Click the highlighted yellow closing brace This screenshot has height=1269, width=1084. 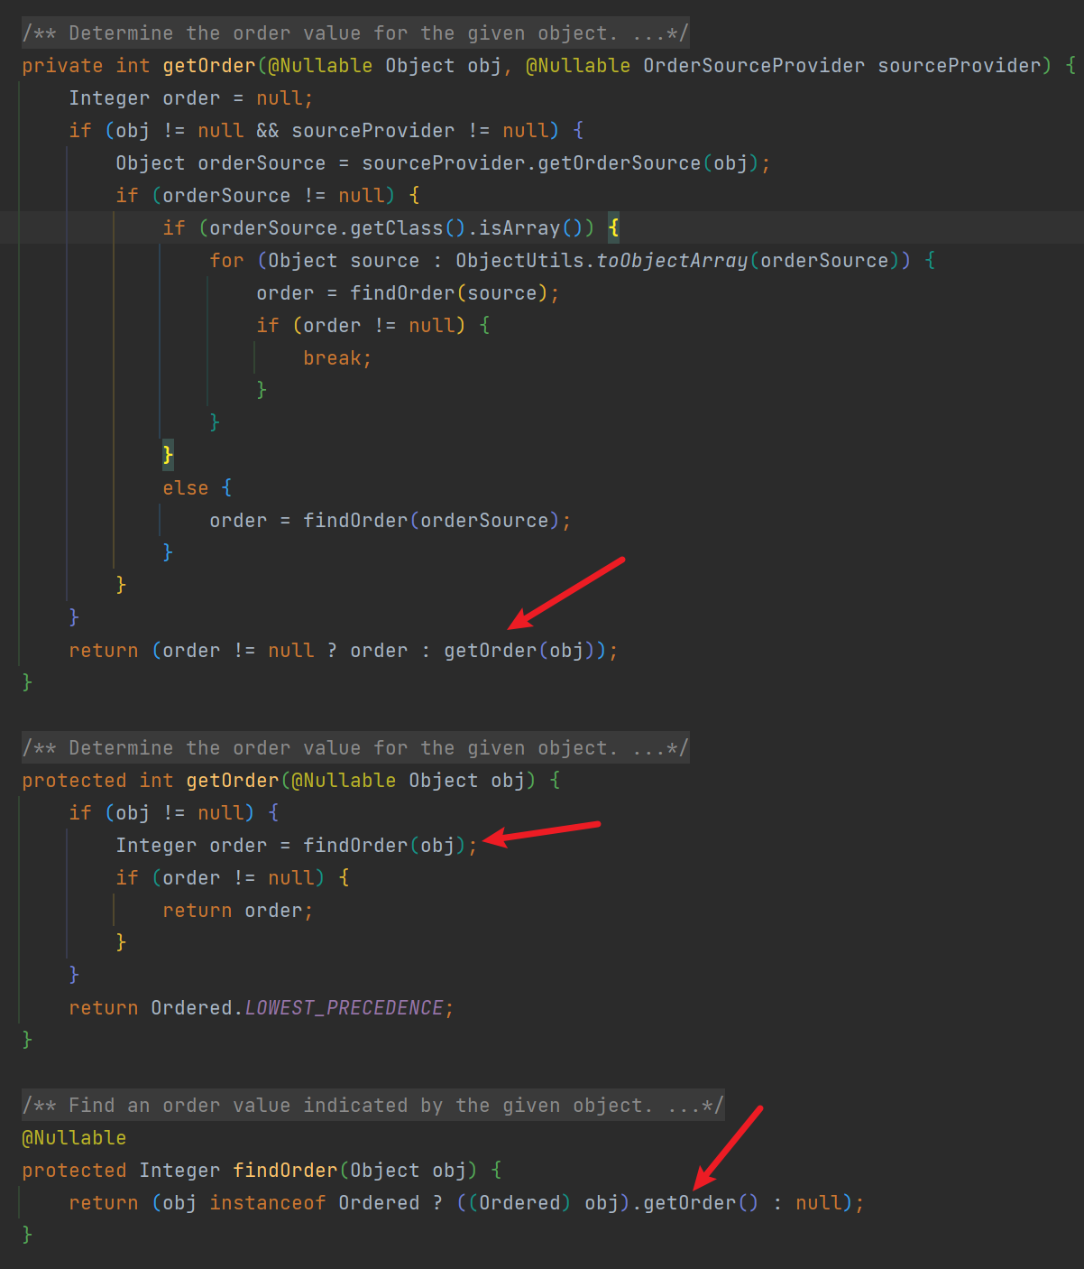click(168, 454)
